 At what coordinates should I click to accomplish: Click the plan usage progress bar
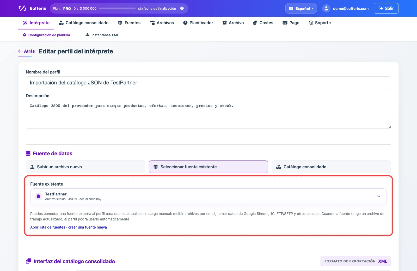coord(117,8)
